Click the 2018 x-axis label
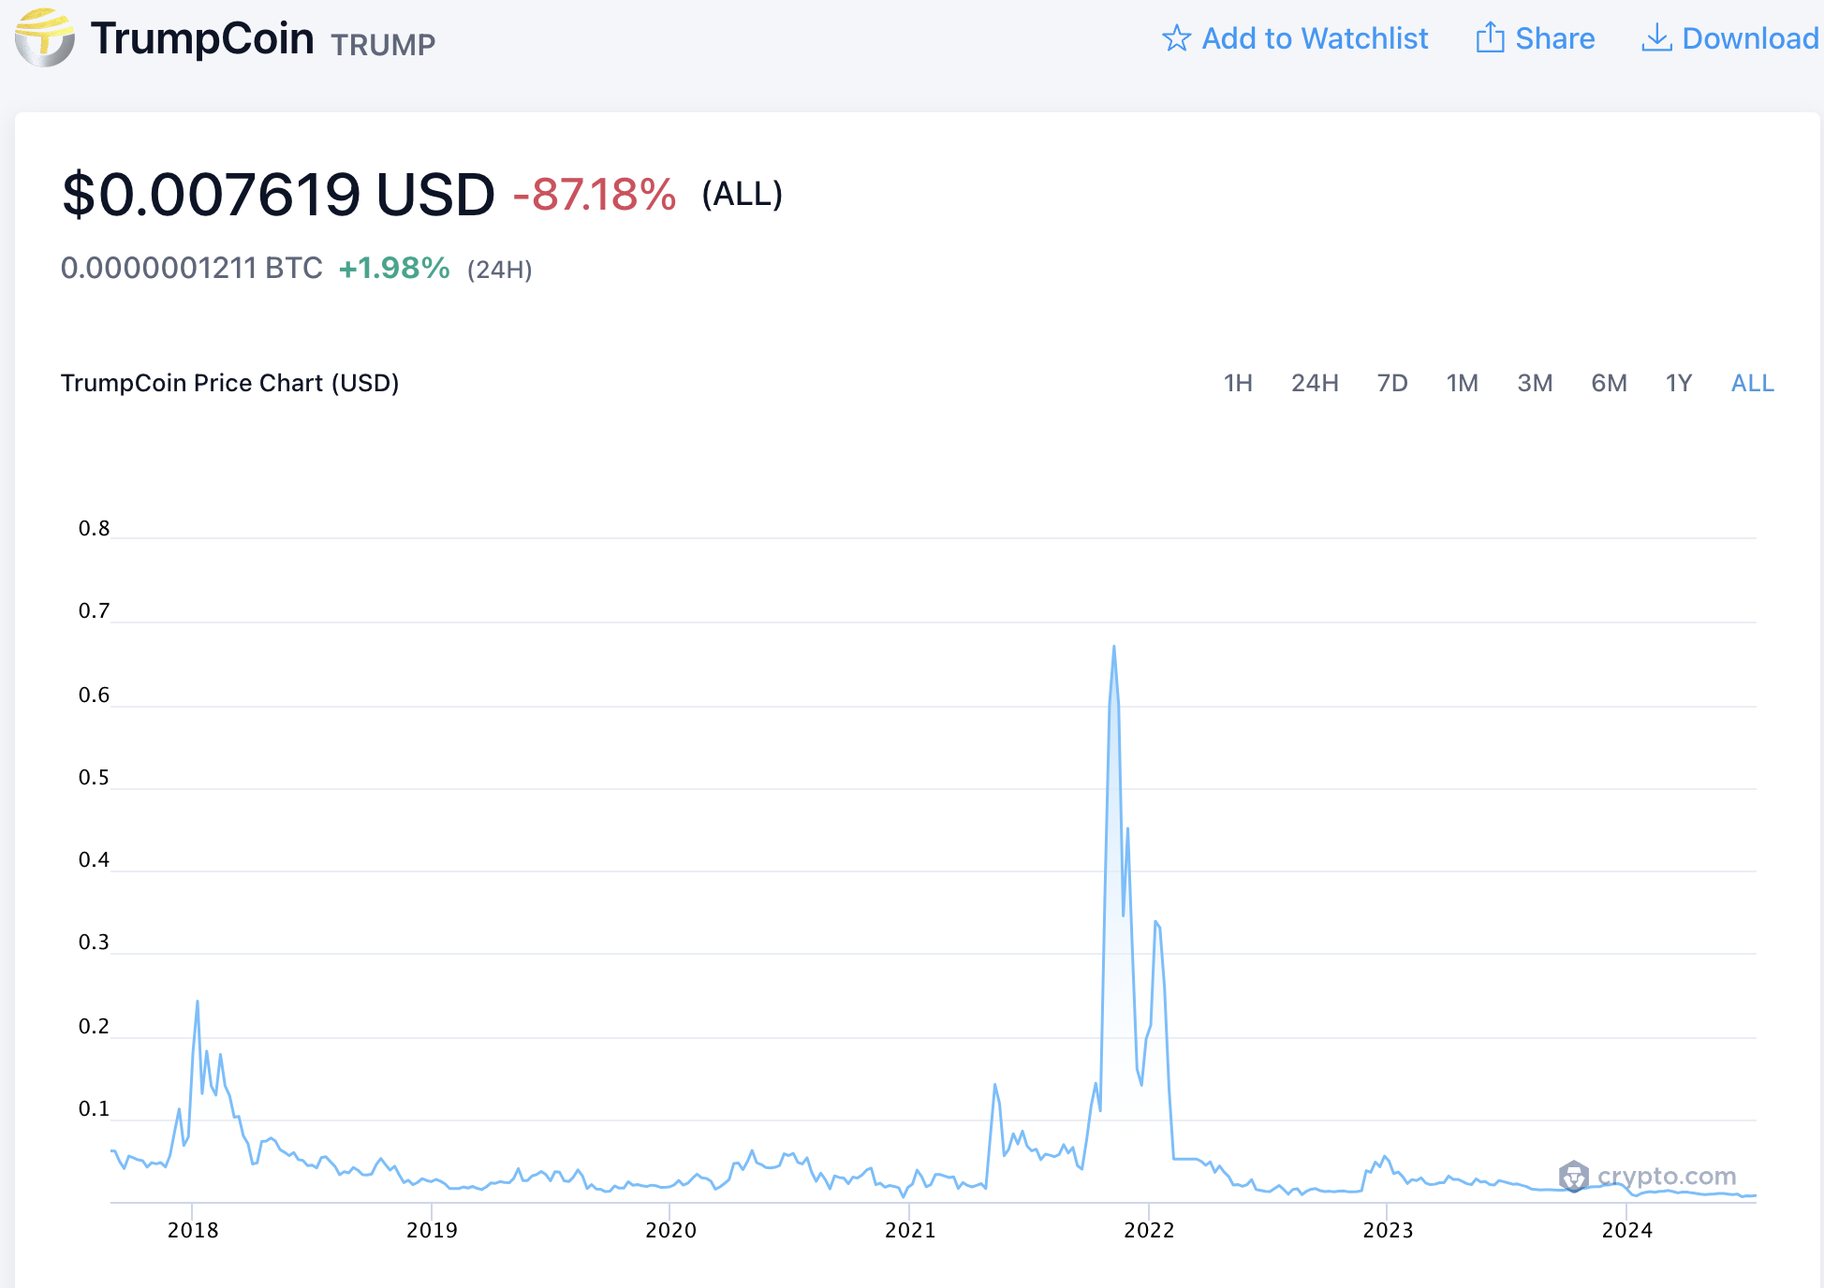1824x1288 pixels. point(192,1230)
